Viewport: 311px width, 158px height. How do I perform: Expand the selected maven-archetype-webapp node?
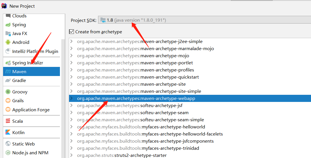click(72, 99)
